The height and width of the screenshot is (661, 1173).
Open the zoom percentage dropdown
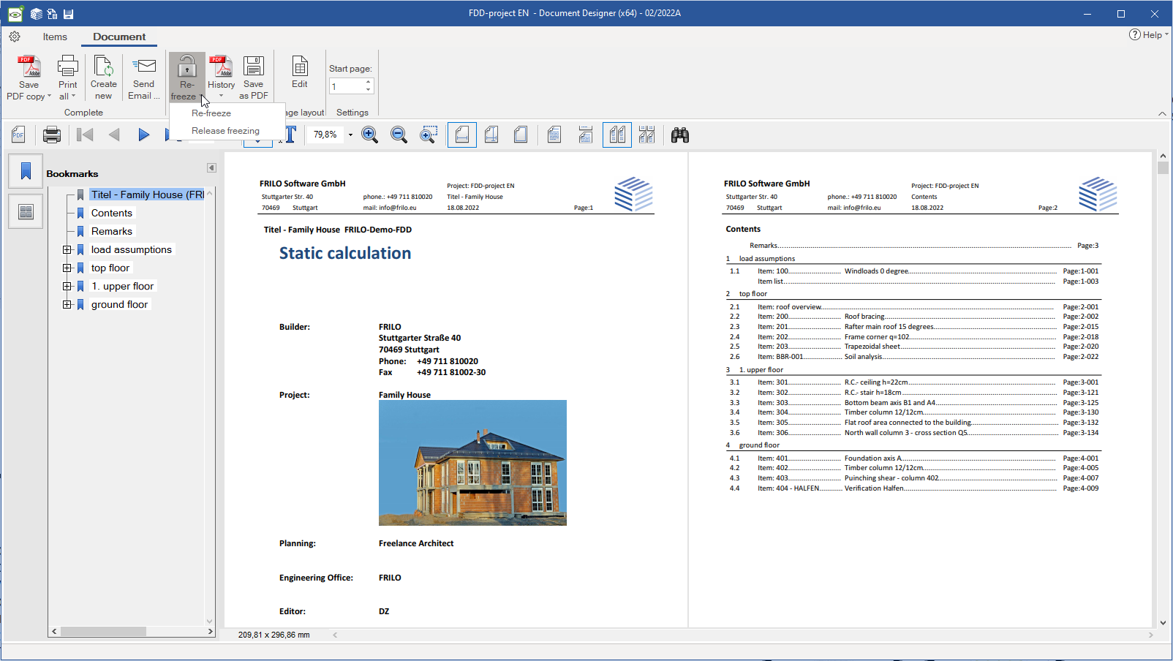click(x=350, y=135)
